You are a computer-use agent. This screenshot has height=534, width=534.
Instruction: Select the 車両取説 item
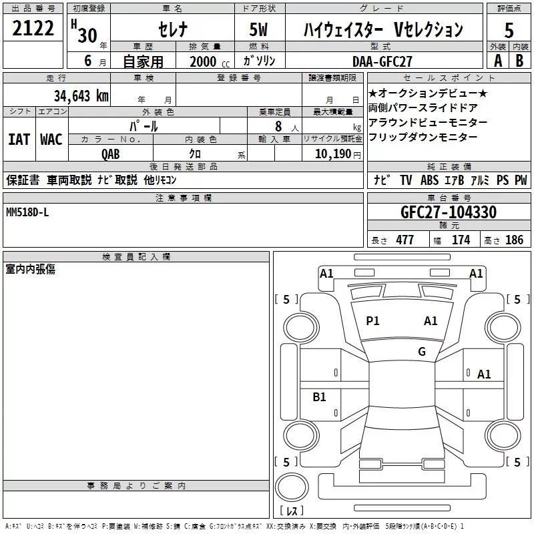click(69, 180)
